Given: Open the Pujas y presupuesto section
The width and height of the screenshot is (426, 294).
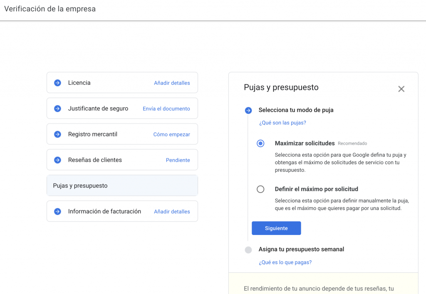Looking at the screenshot, I should 122,186.
